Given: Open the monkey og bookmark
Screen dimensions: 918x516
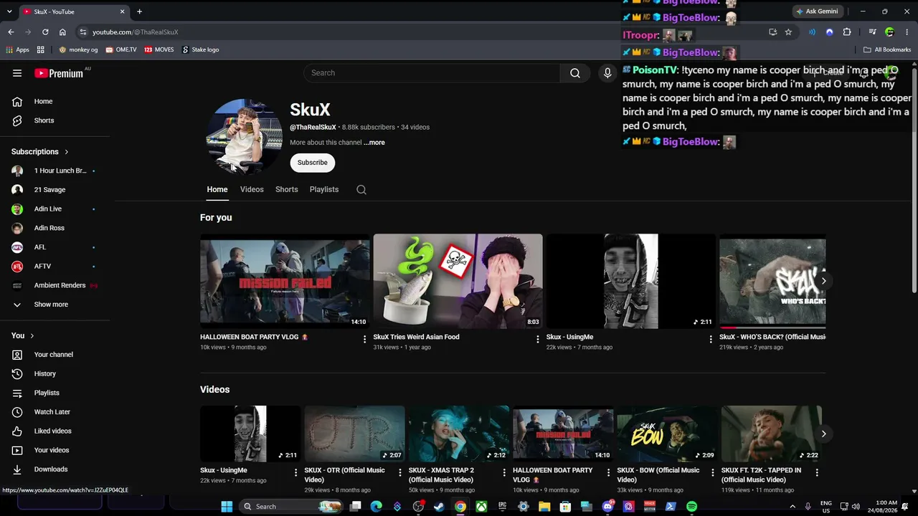Looking at the screenshot, I should 78,50.
